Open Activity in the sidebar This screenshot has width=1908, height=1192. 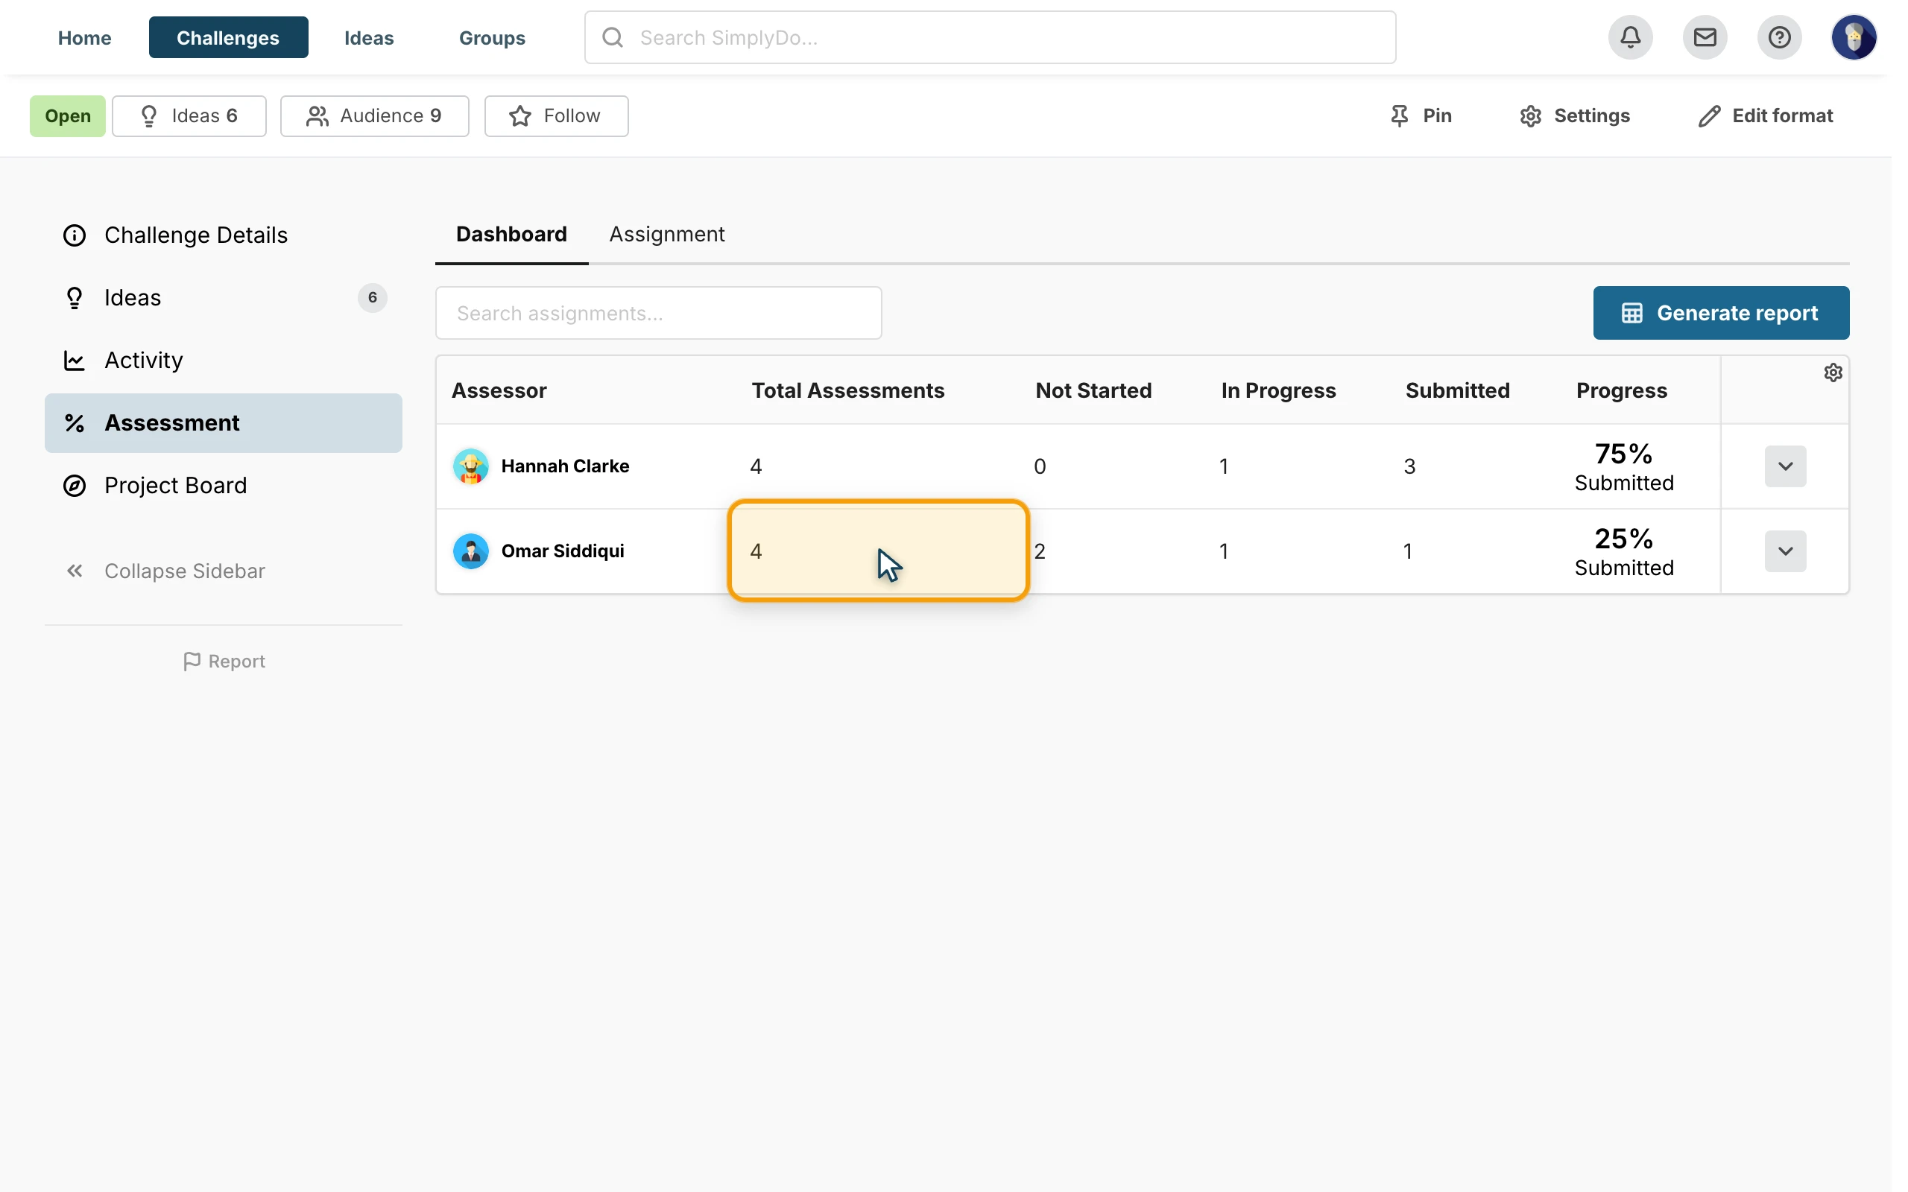(x=223, y=361)
